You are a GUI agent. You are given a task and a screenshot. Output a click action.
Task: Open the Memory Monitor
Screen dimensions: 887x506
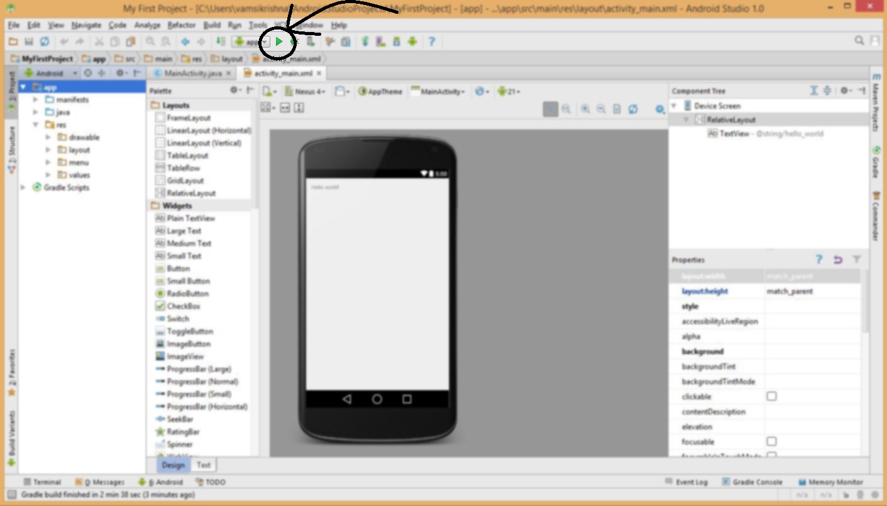coord(830,482)
